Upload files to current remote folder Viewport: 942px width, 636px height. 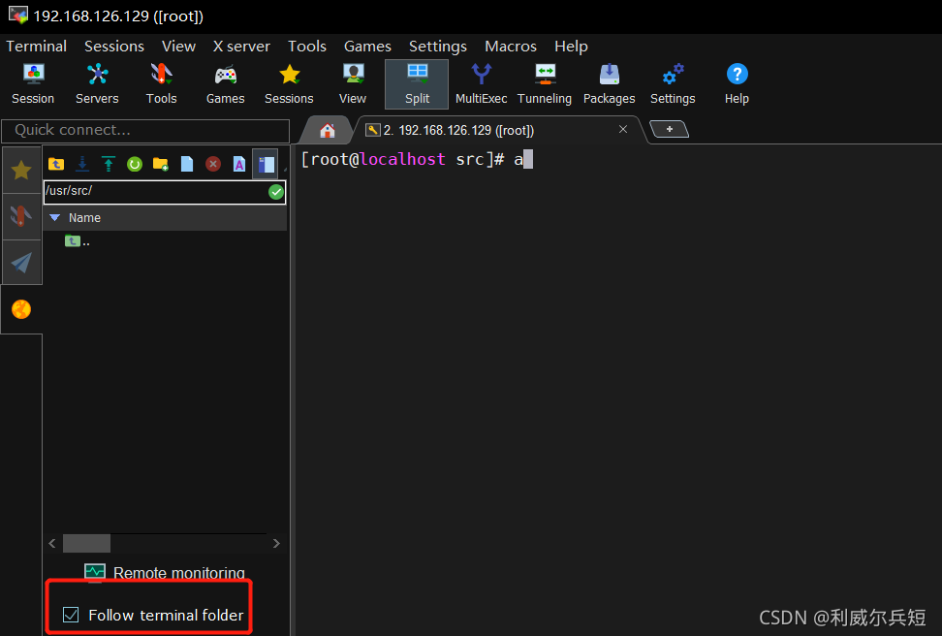(x=109, y=164)
